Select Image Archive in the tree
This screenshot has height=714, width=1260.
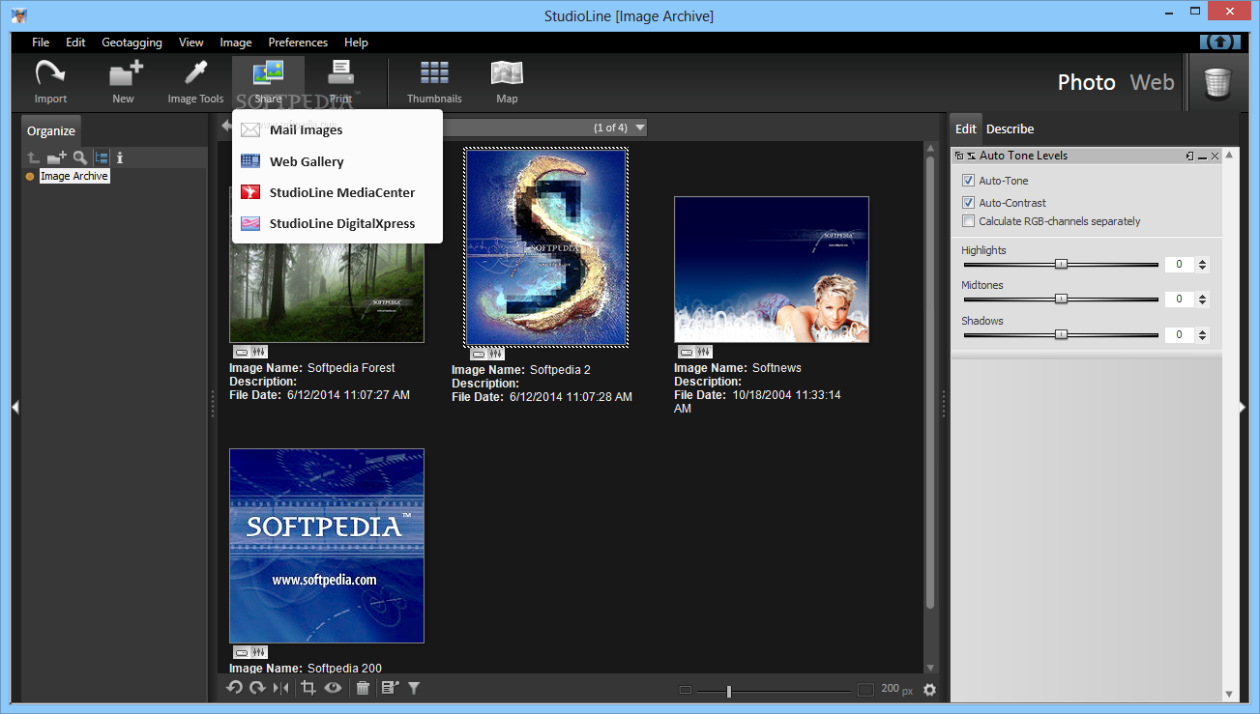pyautogui.click(x=74, y=176)
